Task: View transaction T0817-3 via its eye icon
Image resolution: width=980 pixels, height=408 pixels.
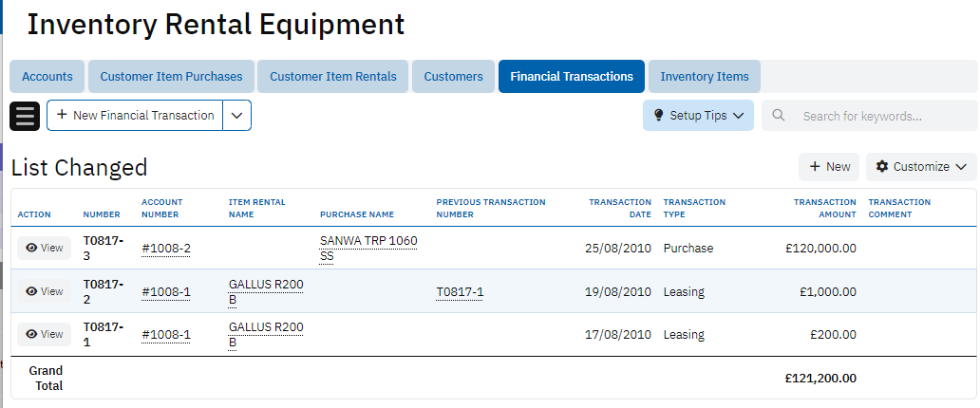Action: click(x=31, y=249)
